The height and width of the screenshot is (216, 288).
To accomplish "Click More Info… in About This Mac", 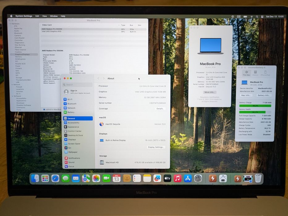I will (x=210, y=92).
